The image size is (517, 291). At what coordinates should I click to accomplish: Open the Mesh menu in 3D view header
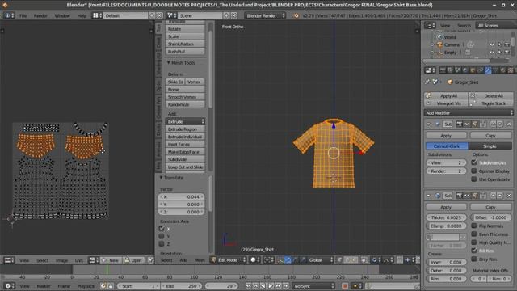pyautogui.click(x=200, y=260)
